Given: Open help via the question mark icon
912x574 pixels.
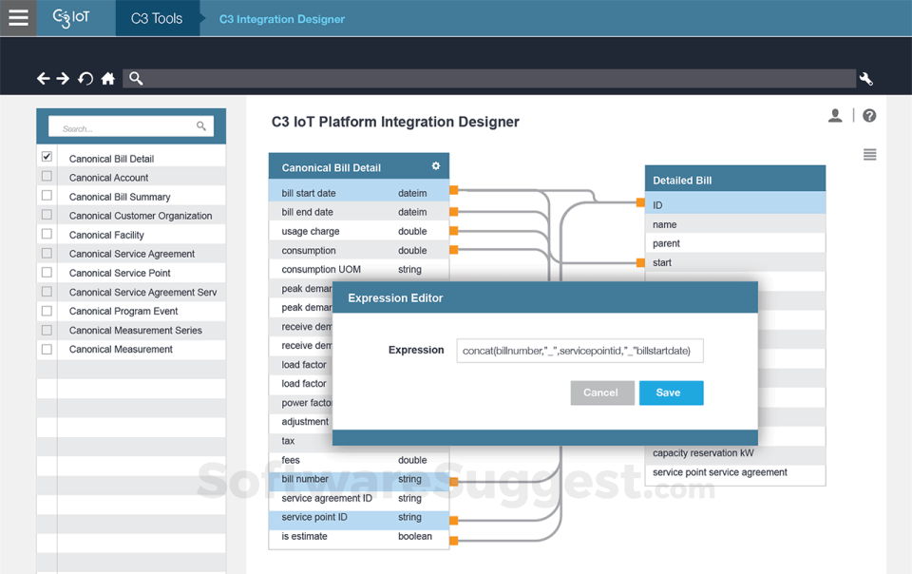Looking at the screenshot, I should [x=869, y=115].
